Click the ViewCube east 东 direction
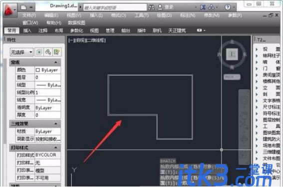 click(x=245, y=54)
